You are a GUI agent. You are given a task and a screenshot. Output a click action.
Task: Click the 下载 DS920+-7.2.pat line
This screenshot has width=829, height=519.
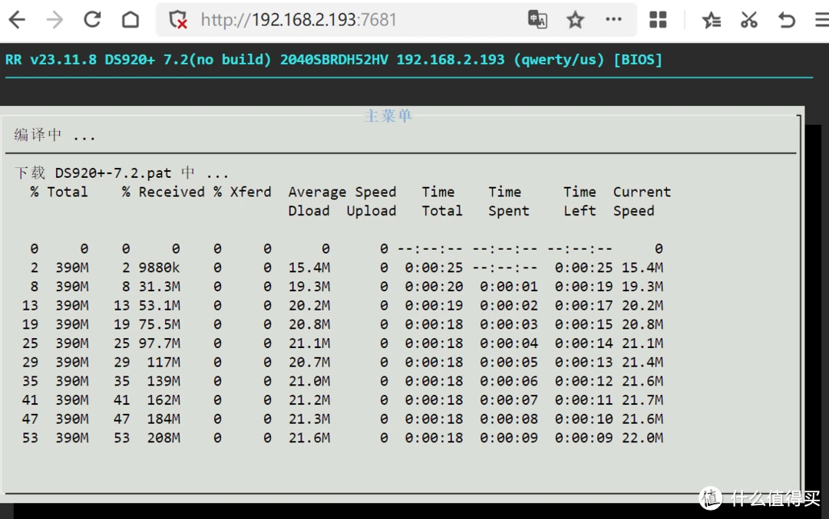tap(121, 172)
